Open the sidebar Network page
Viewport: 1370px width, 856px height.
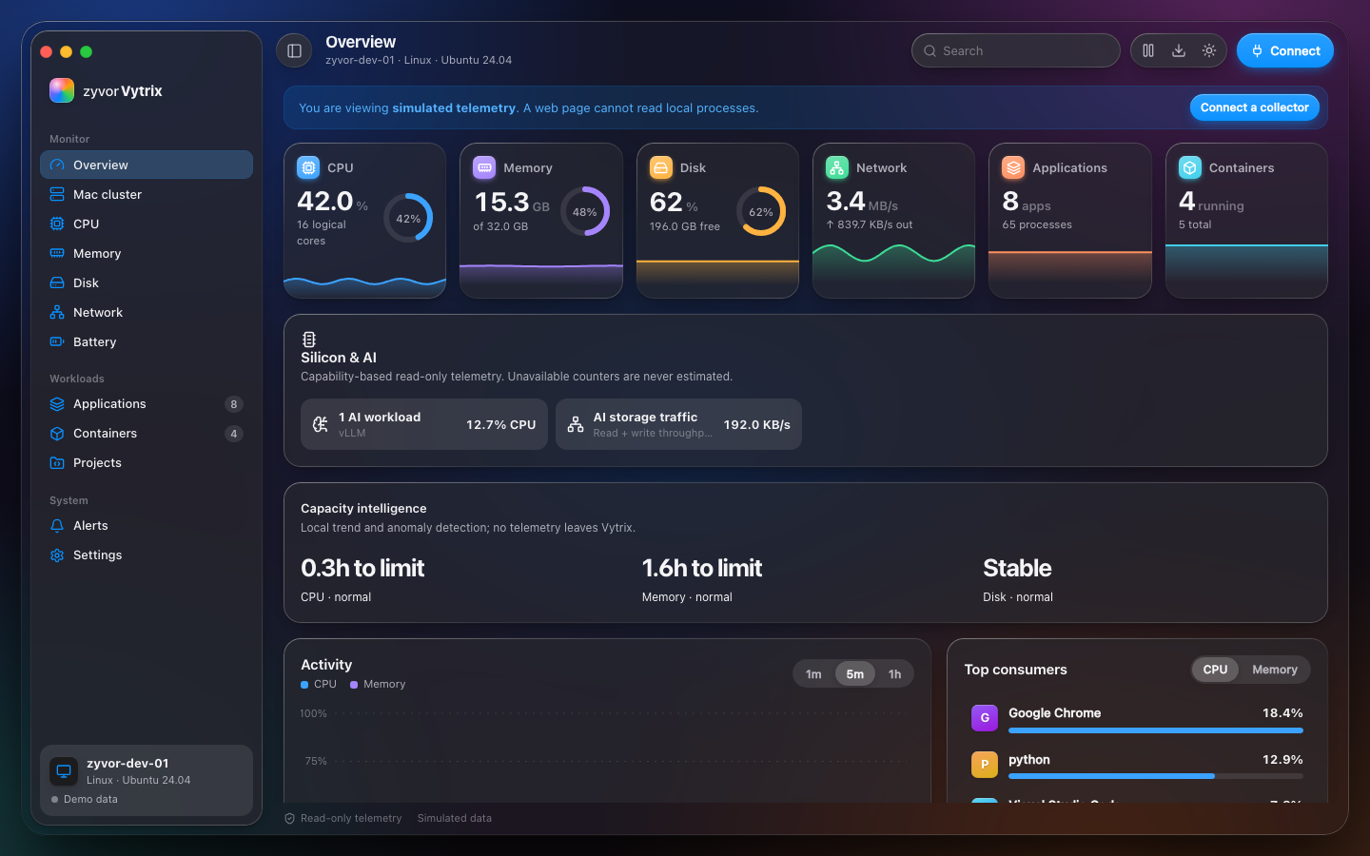pos(147,312)
